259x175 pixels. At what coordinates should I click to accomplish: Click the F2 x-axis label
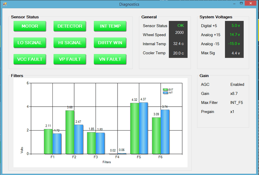(x=74, y=157)
